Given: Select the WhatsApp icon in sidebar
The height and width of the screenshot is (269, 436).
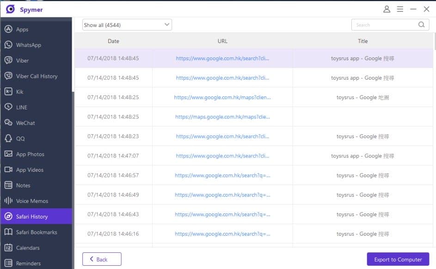Looking at the screenshot, I should click(x=8, y=44).
